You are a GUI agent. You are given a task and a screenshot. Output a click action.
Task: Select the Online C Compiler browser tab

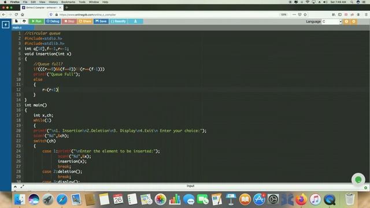[x=42, y=8]
